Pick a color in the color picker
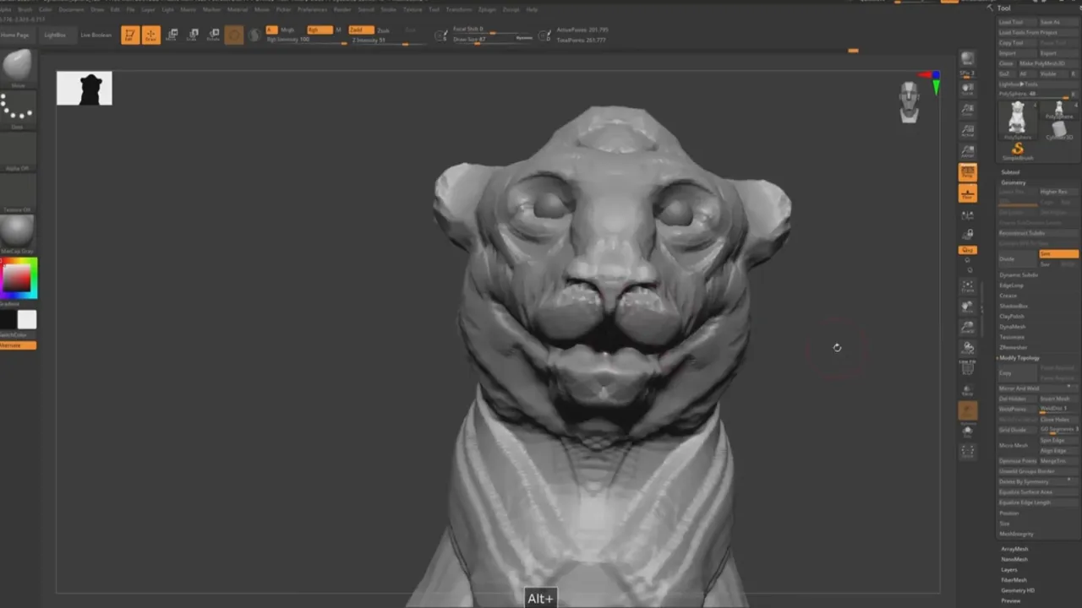The height and width of the screenshot is (608, 1082). 19,279
